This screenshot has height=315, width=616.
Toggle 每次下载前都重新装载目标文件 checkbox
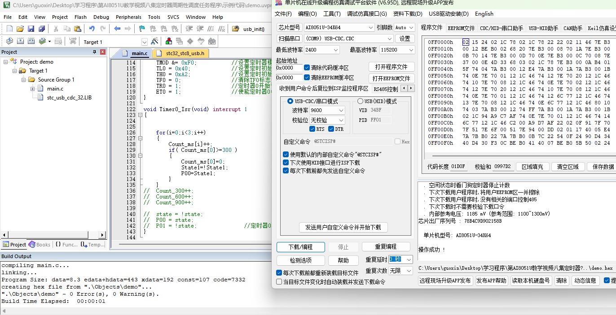[x=279, y=272]
